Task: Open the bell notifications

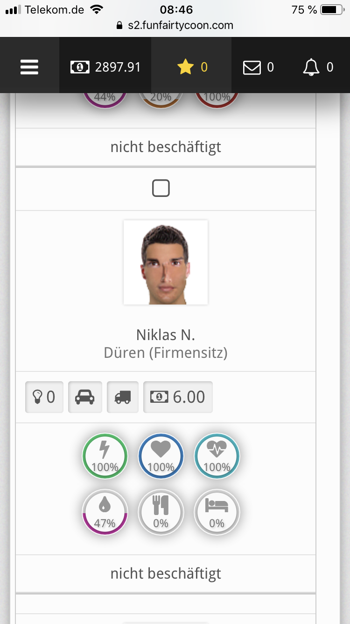Action: 318,67
